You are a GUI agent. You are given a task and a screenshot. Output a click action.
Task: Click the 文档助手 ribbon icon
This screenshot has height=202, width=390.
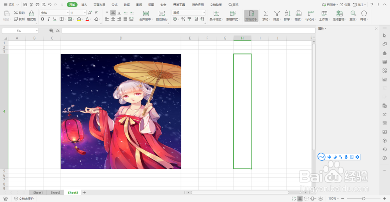(251, 16)
